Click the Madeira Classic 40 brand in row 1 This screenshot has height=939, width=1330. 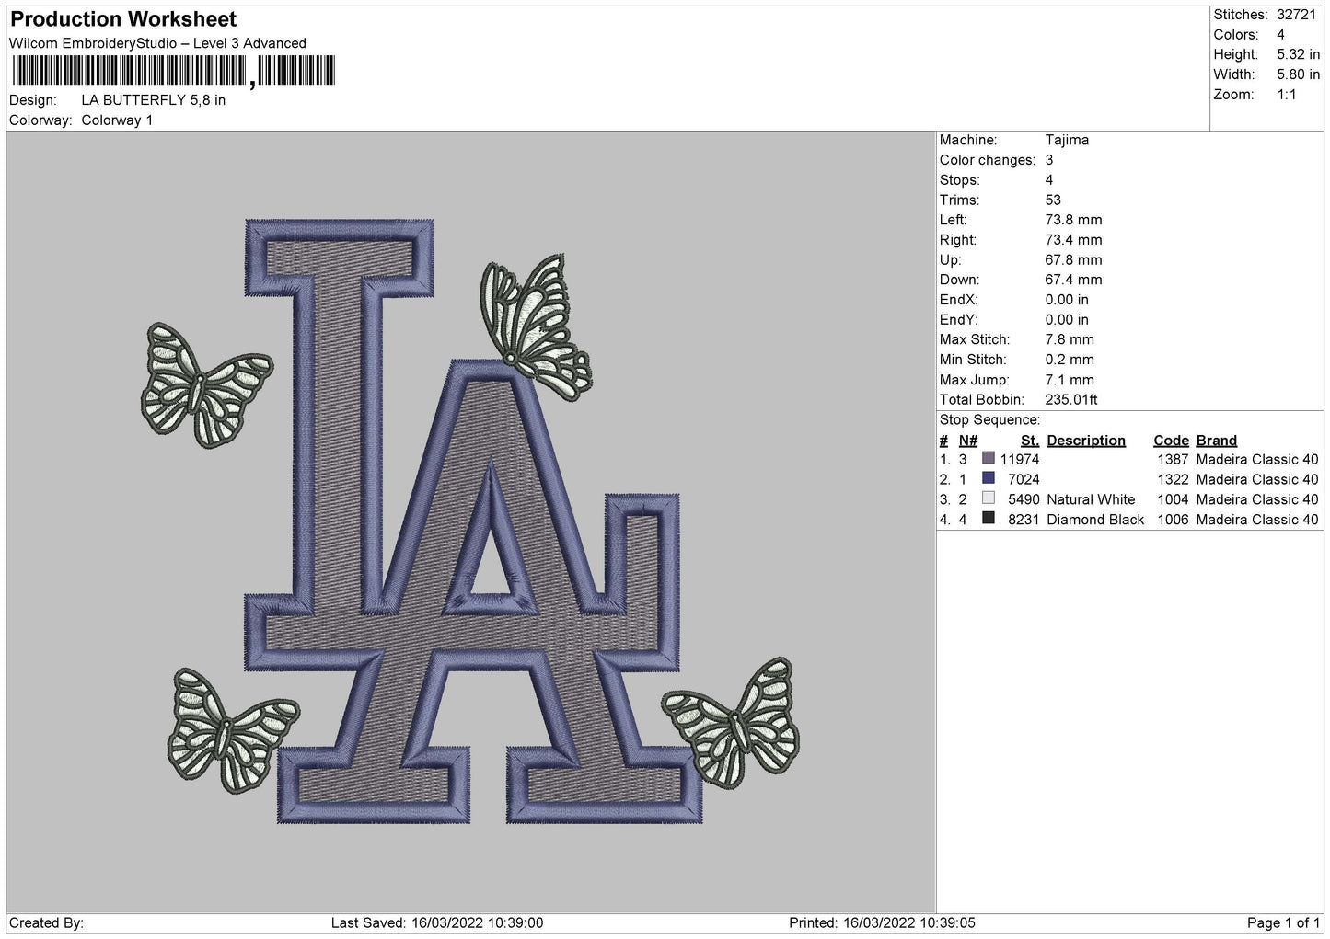point(1257,459)
